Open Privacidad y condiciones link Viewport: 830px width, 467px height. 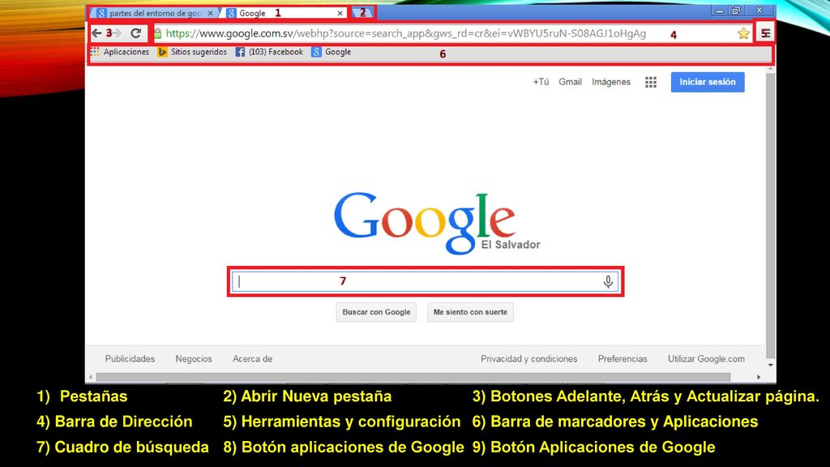click(x=528, y=359)
